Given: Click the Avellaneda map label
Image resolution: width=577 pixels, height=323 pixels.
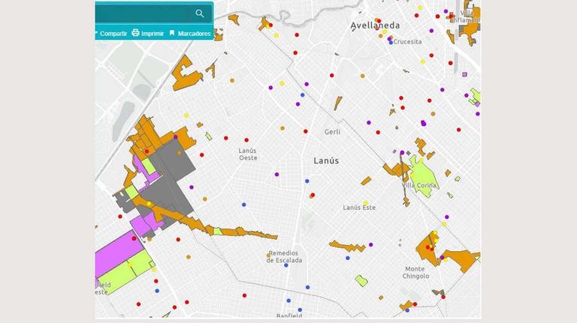Looking at the screenshot, I should pyautogui.click(x=375, y=25).
